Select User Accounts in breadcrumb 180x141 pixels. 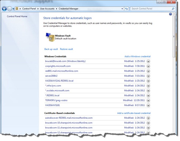pos(47,9)
